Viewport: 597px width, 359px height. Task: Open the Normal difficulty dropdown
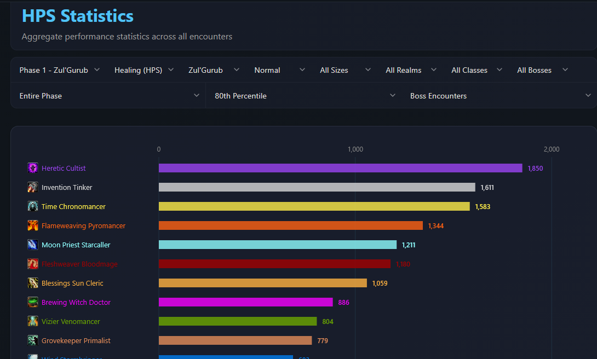coord(279,70)
